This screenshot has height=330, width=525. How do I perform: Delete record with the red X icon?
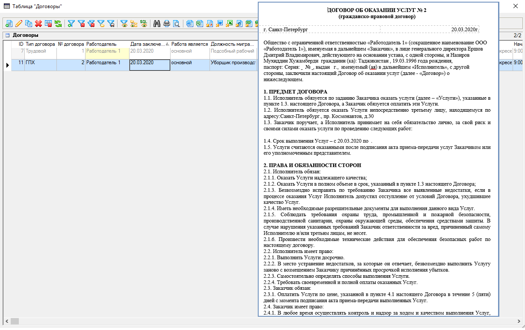tap(38, 24)
